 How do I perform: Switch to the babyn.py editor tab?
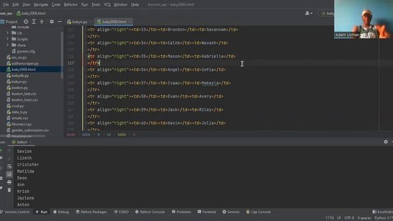(77, 22)
